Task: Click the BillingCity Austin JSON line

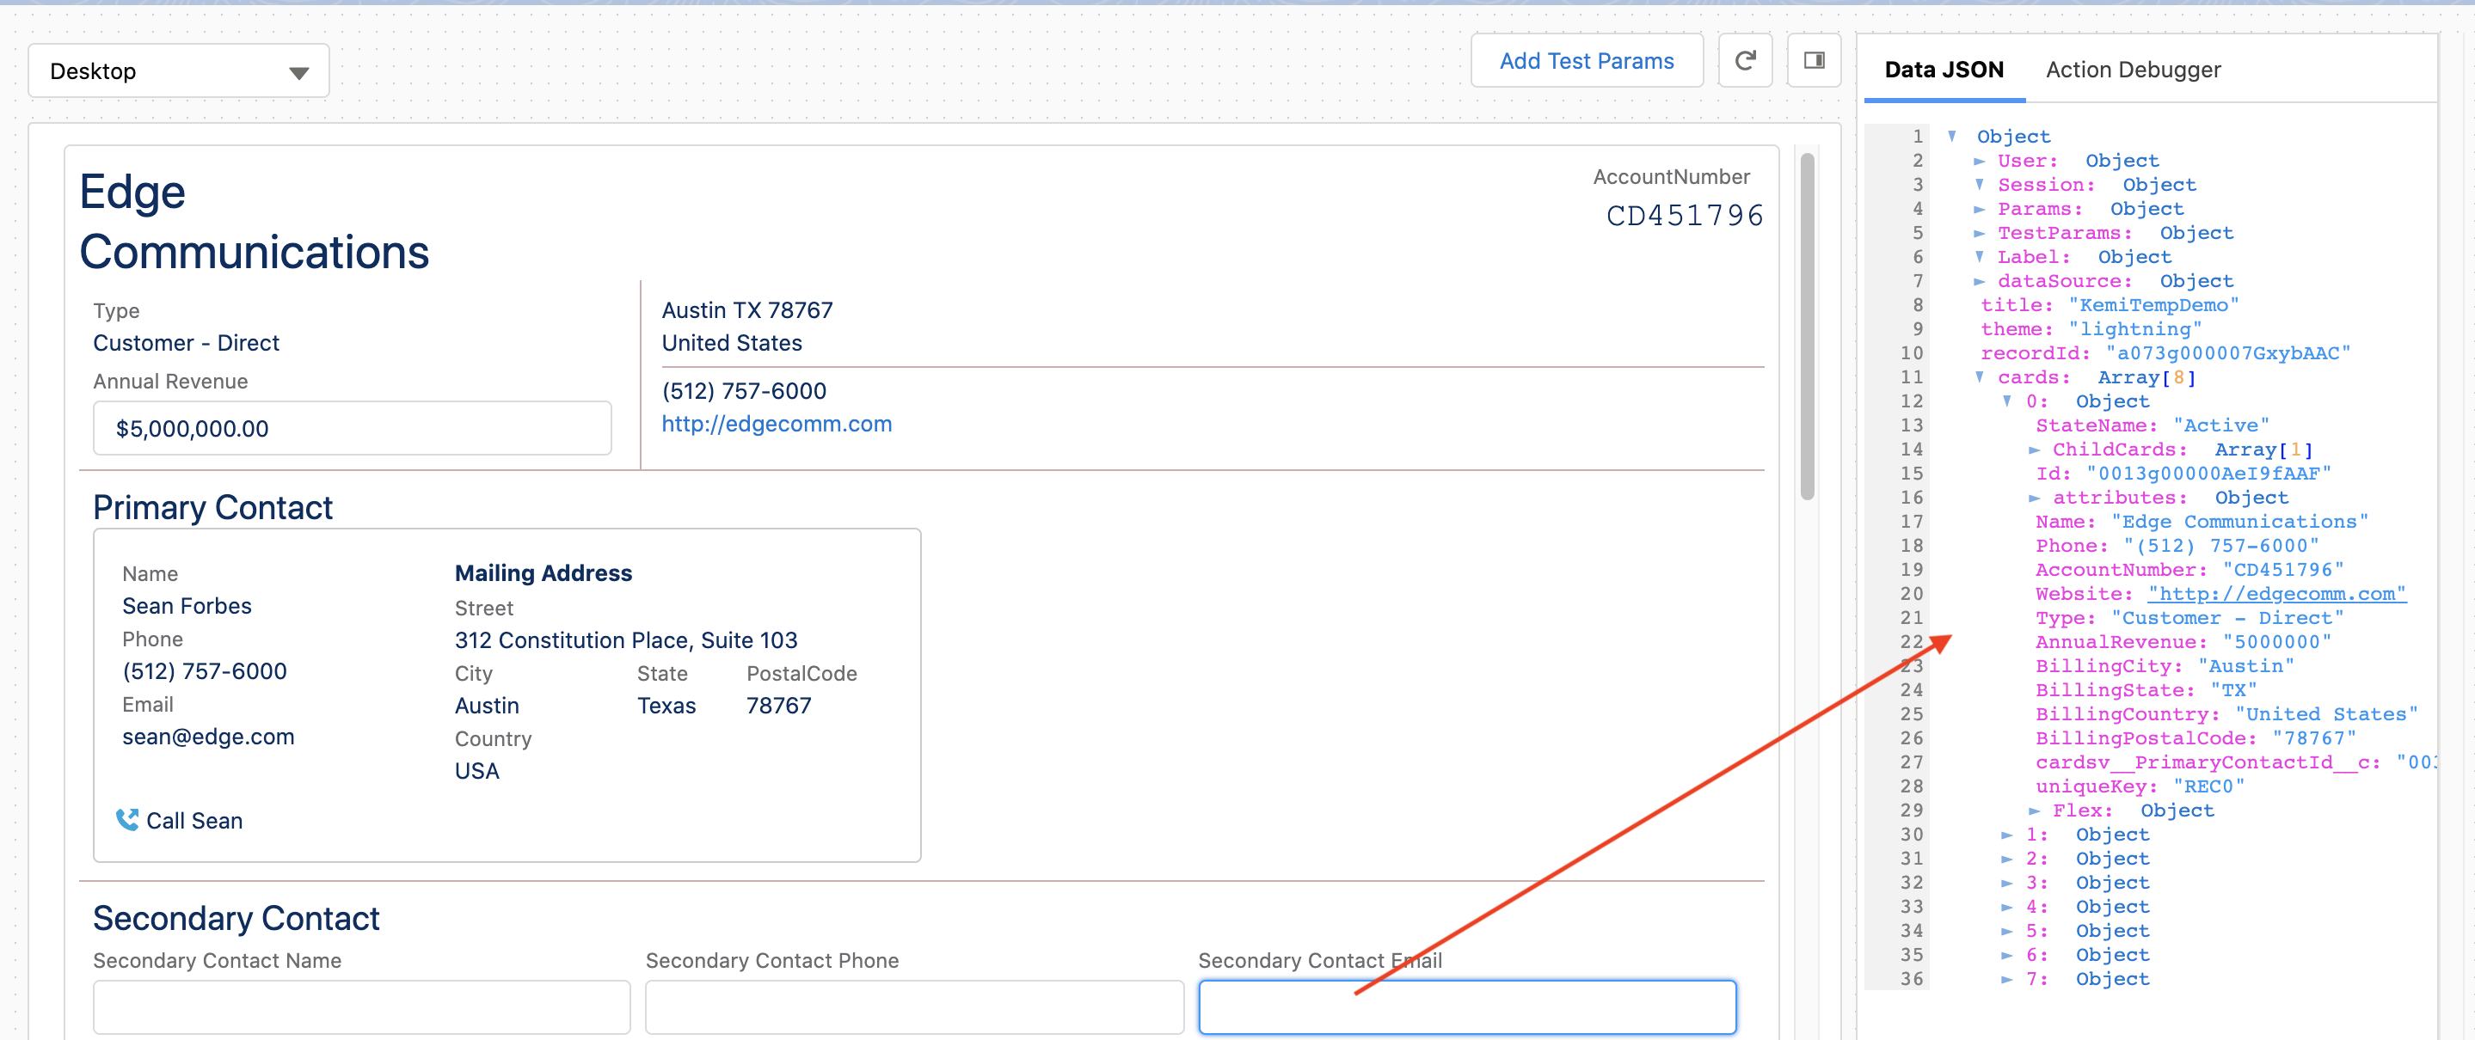Action: click(x=2165, y=665)
